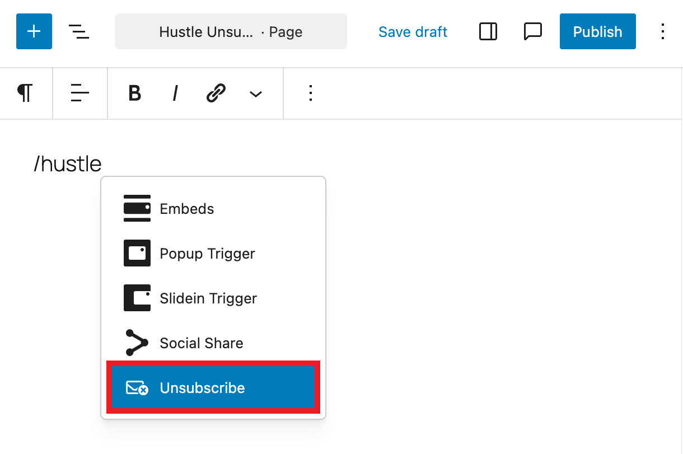The image size is (683, 454).
Task: Click the Save draft link
Action: point(413,32)
